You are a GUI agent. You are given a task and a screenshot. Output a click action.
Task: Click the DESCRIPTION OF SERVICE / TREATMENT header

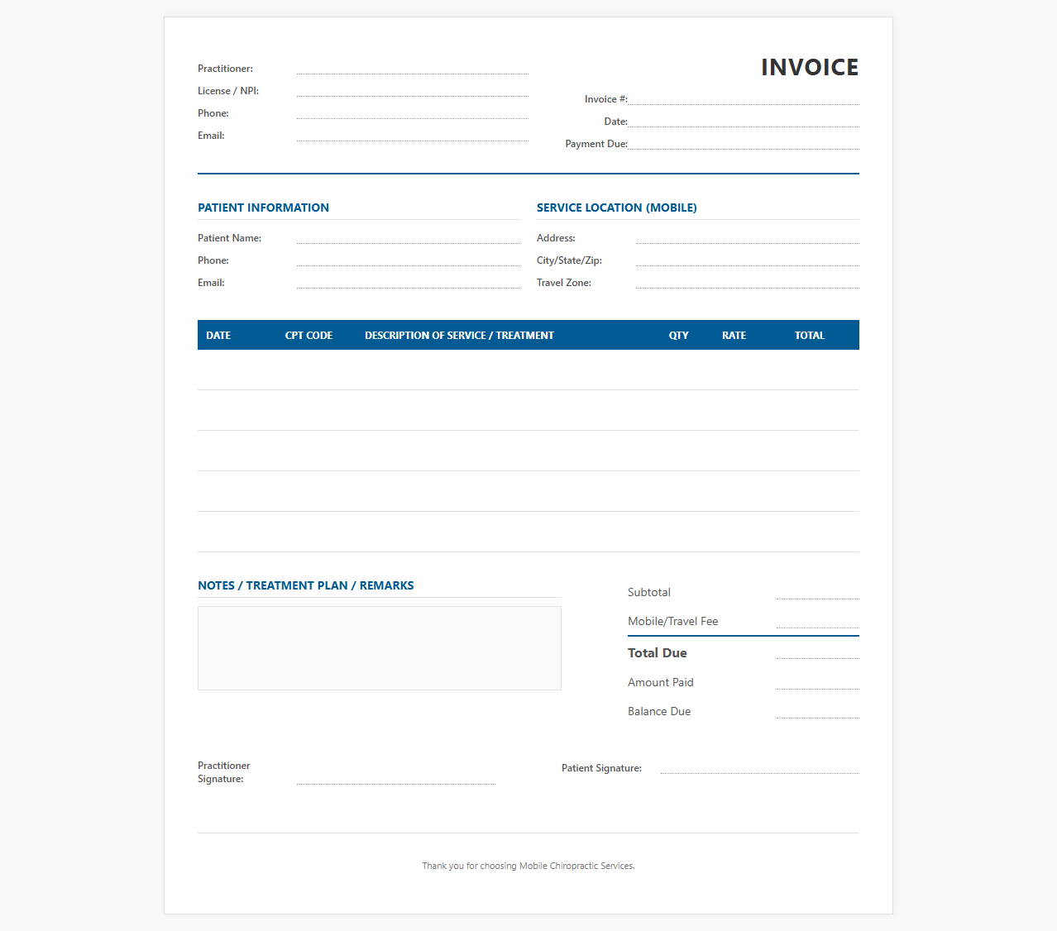(x=459, y=335)
